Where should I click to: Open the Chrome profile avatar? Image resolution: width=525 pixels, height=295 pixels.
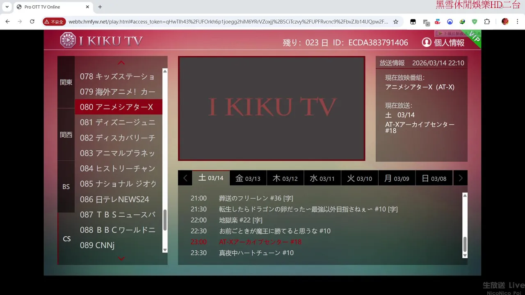pyautogui.click(x=505, y=22)
